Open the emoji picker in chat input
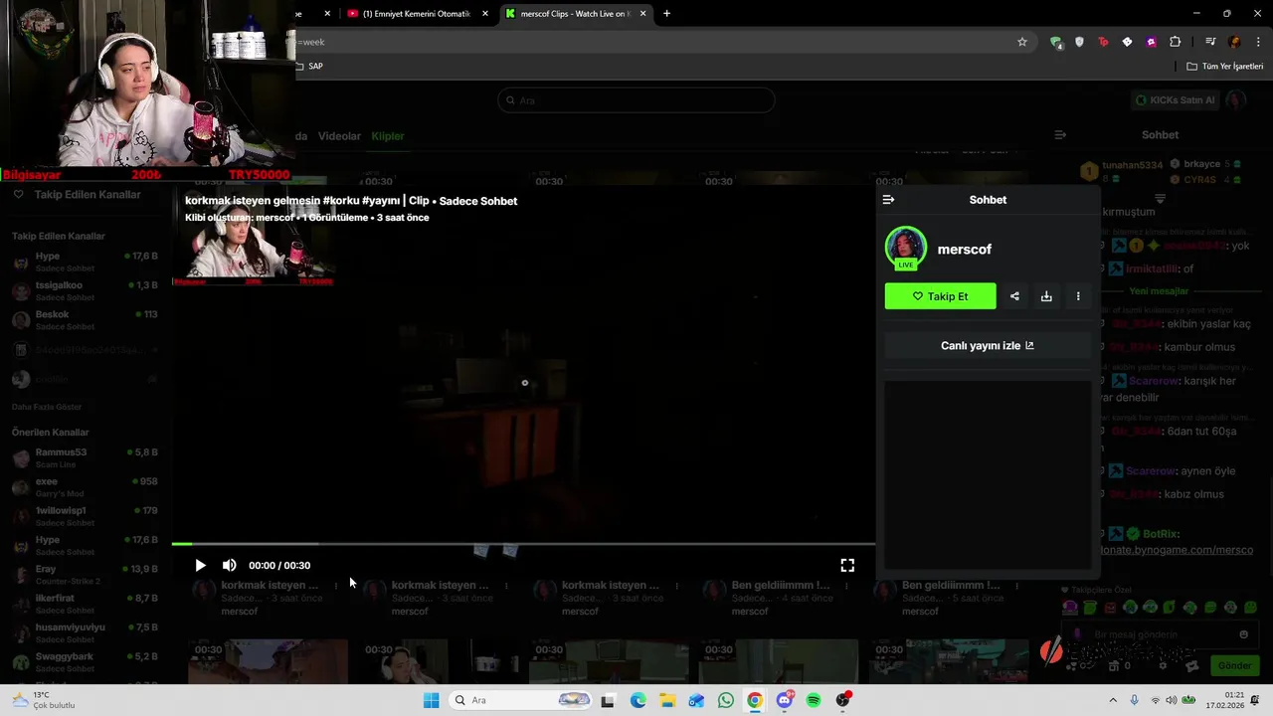Viewport: 1273px width, 716px height. (x=1243, y=634)
